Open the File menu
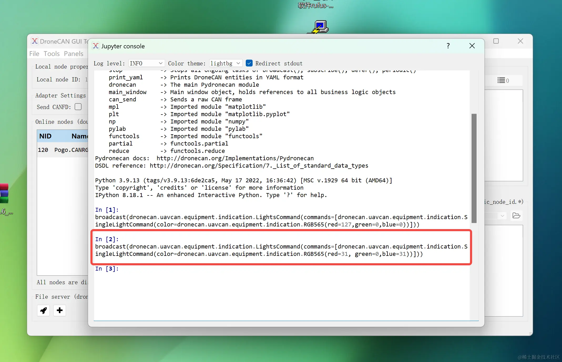The width and height of the screenshot is (562, 362). pyautogui.click(x=34, y=54)
